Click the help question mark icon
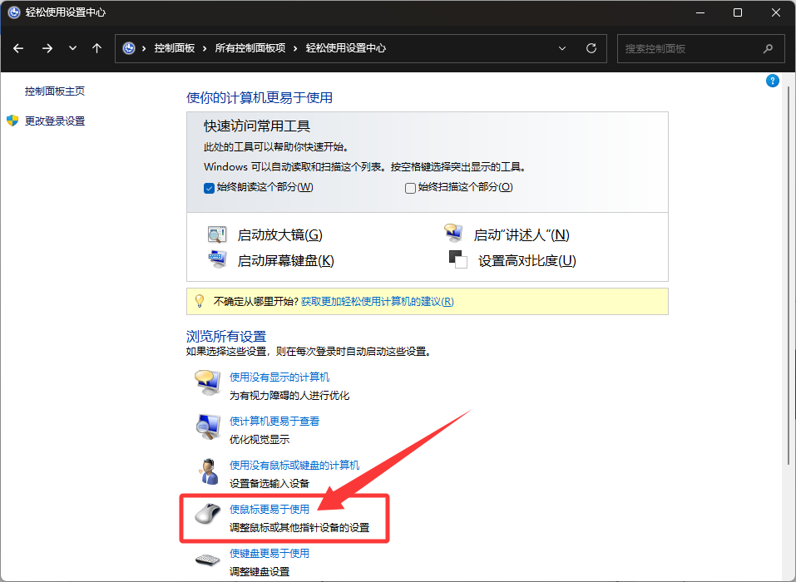The height and width of the screenshot is (582, 796). [772, 81]
